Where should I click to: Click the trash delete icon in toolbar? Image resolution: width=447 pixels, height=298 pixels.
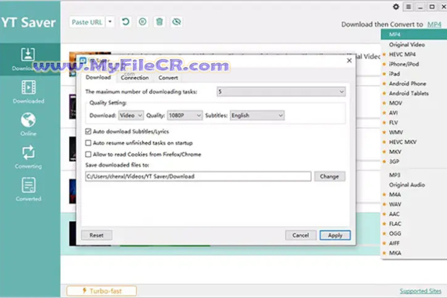tap(160, 22)
